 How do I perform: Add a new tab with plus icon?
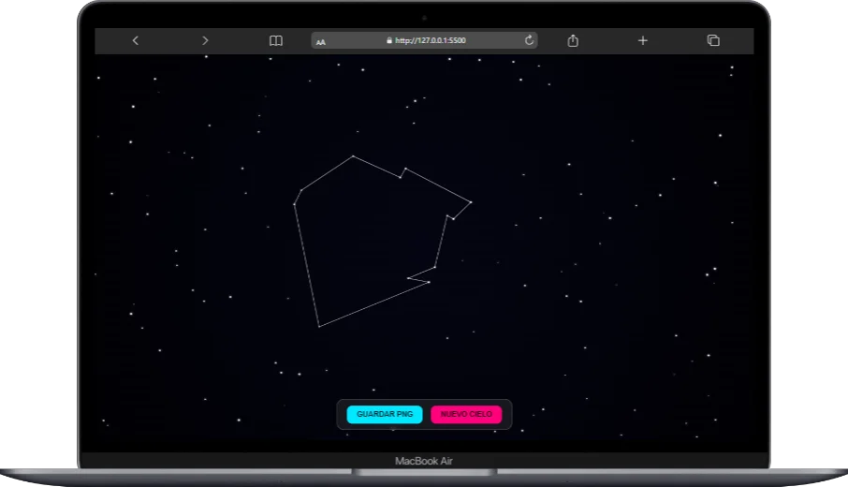(643, 40)
